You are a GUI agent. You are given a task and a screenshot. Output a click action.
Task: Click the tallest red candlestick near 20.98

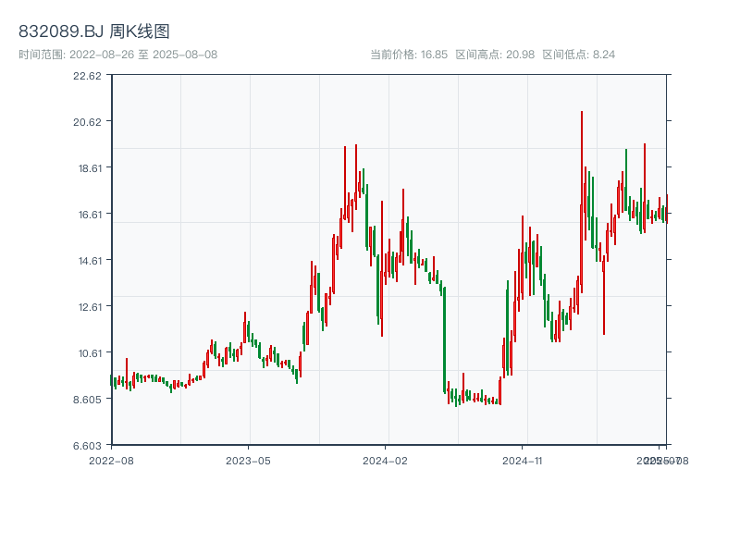[582, 202]
